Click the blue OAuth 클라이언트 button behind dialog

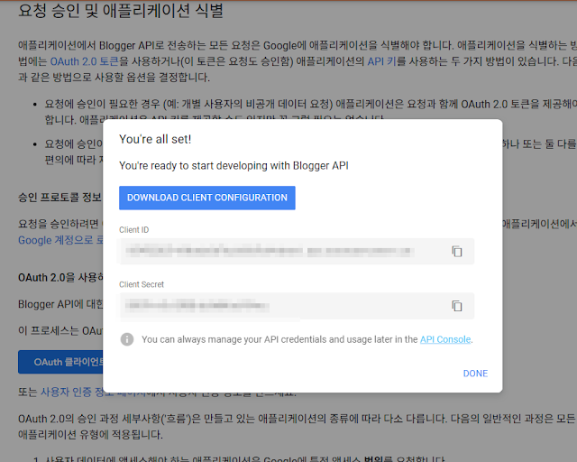pyautogui.click(x=60, y=362)
